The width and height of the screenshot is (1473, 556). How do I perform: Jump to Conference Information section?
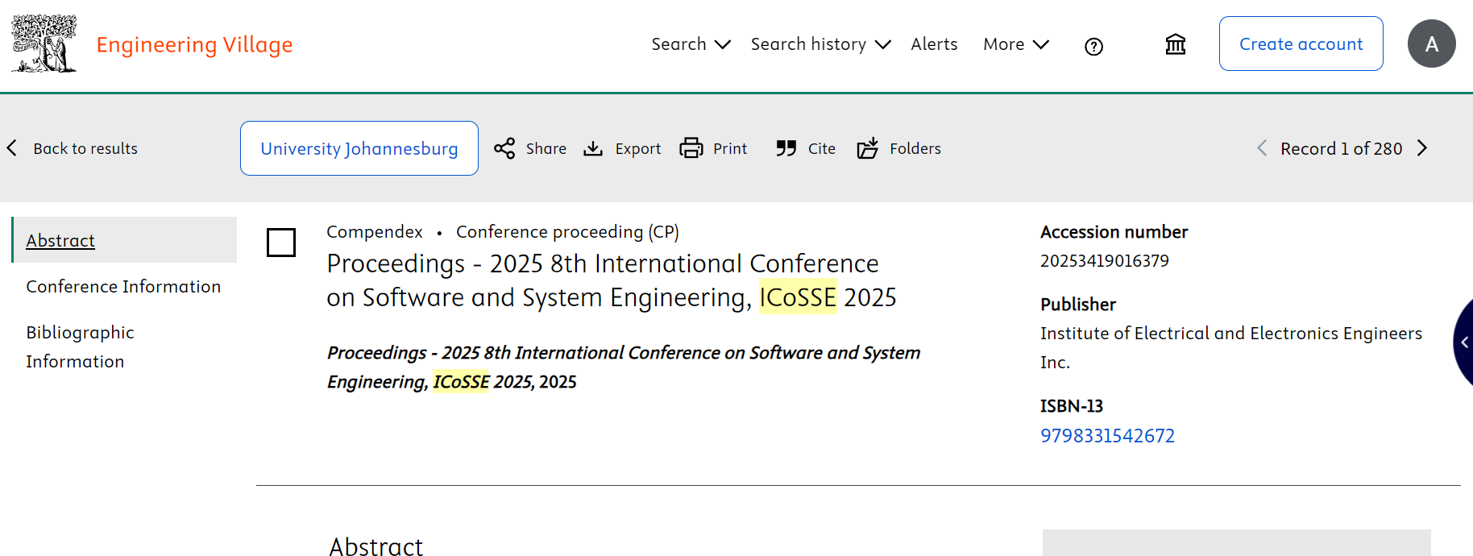123,287
